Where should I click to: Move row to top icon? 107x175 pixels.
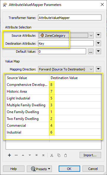click(37, 155)
